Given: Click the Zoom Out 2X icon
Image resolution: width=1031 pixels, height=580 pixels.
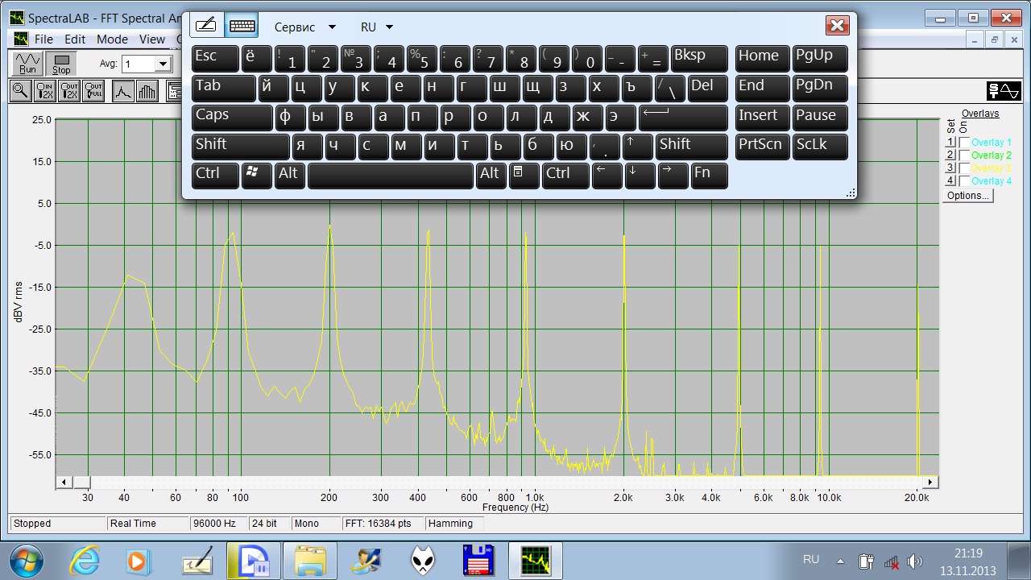Looking at the screenshot, I should [x=69, y=91].
